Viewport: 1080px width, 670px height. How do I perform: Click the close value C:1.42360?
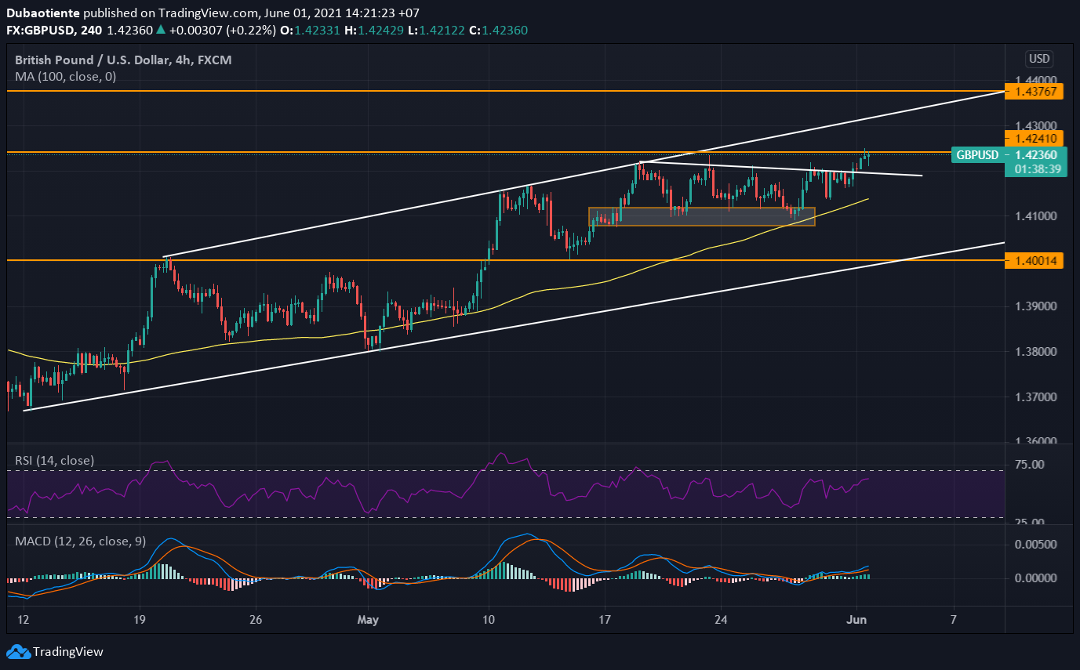click(x=500, y=31)
